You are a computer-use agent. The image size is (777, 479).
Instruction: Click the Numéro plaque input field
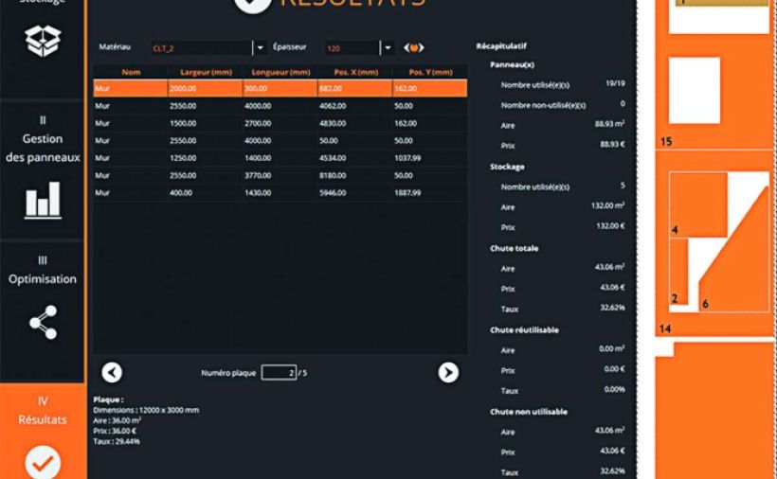pos(279,373)
